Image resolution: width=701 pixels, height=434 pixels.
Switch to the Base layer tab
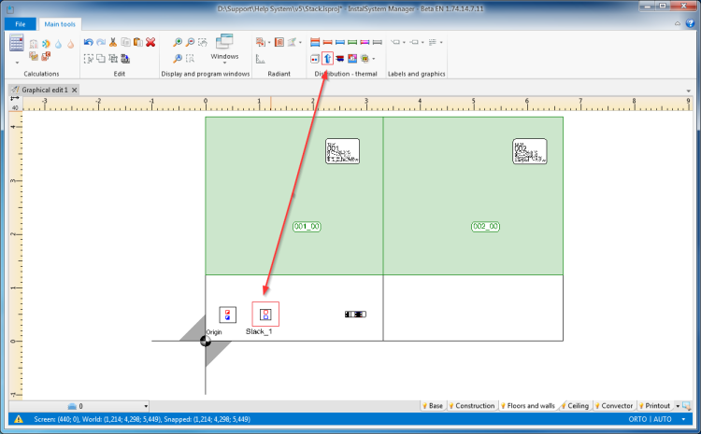tap(433, 405)
